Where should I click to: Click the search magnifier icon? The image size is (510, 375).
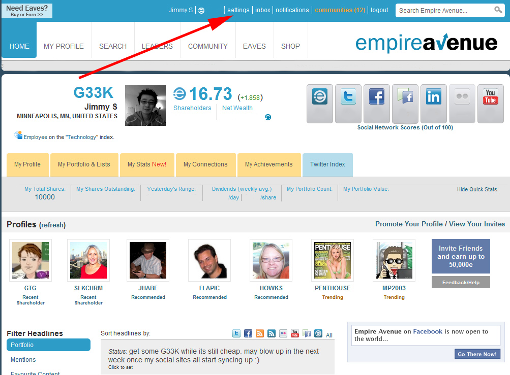pyautogui.click(x=498, y=10)
